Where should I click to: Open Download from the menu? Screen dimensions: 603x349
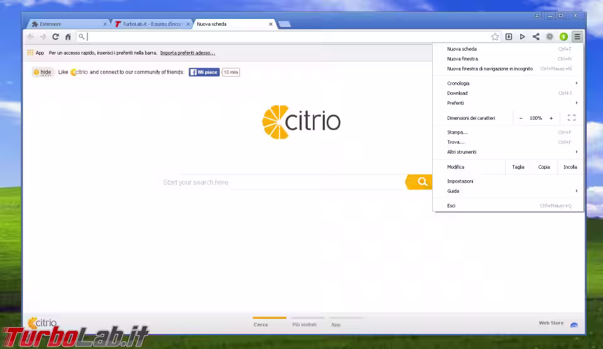pos(508,93)
